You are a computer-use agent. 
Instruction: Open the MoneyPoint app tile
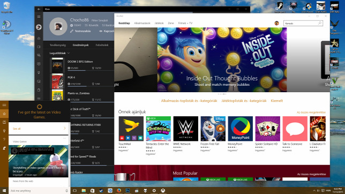click(x=240, y=134)
